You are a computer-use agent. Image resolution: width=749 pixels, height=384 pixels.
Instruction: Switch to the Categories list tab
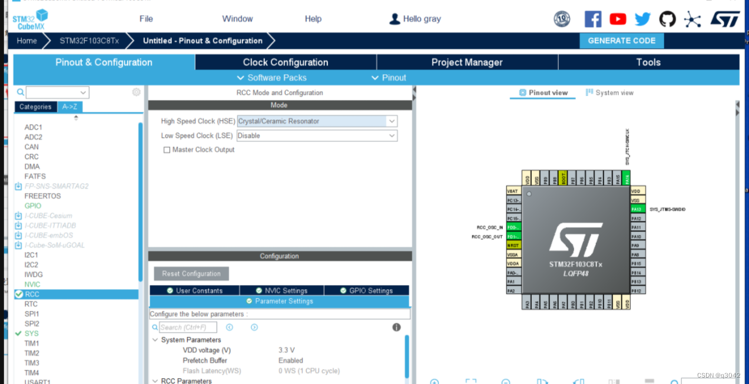35,107
